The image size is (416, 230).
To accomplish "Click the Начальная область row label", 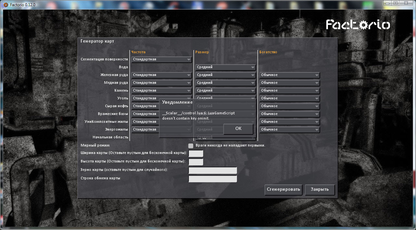I will click(110, 137).
